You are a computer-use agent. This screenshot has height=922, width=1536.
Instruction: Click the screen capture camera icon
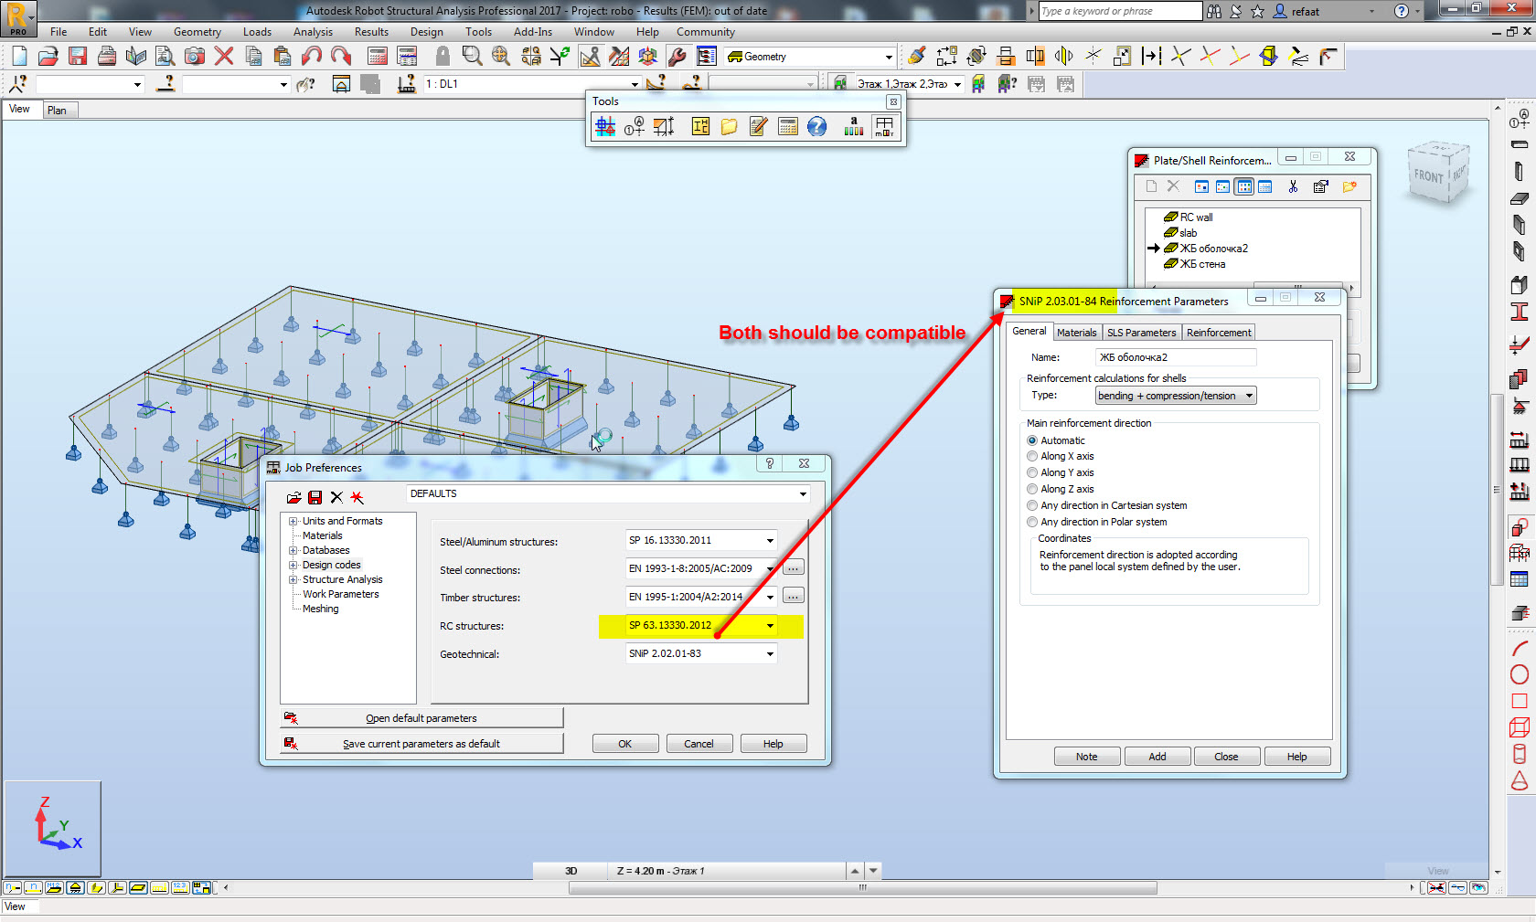(x=195, y=57)
